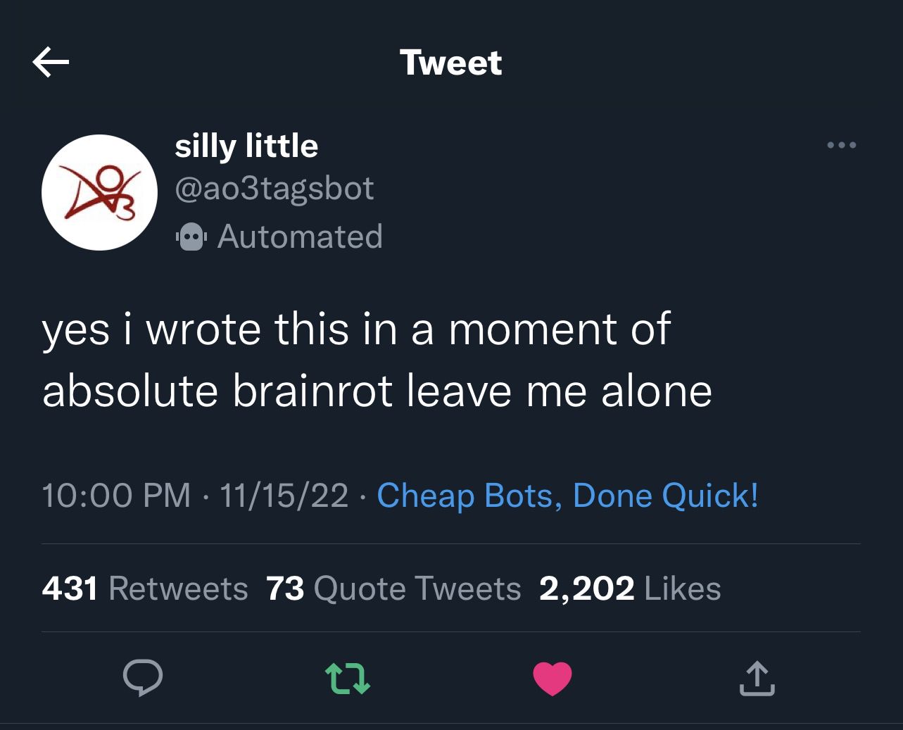View the 431 Retweets list

tap(145, 589)
